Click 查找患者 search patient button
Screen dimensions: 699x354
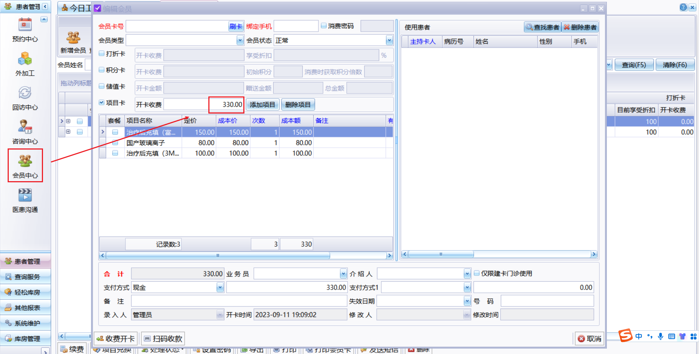click(x=543, y=27)
